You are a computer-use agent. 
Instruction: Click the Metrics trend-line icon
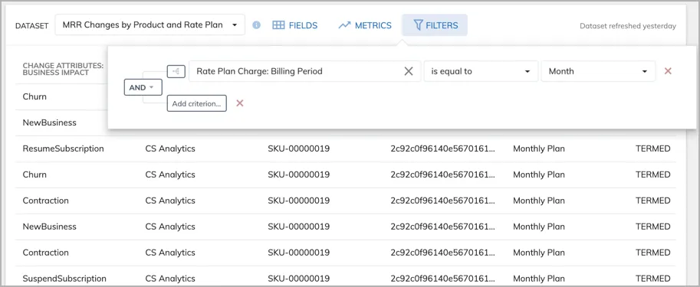(344, 25)
